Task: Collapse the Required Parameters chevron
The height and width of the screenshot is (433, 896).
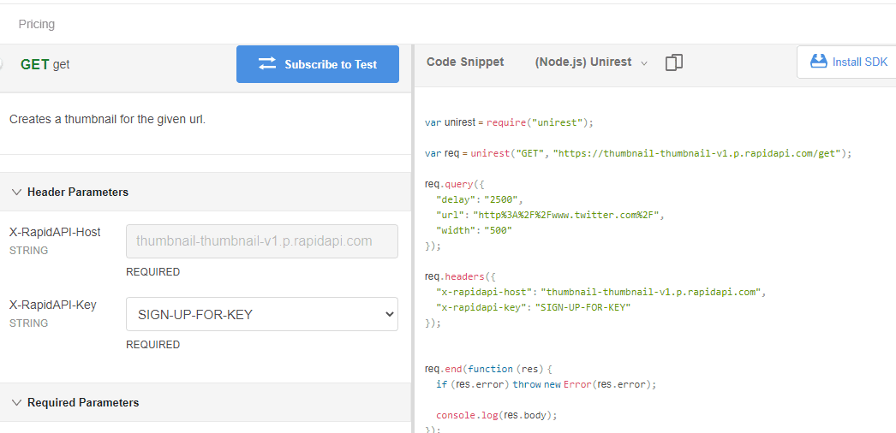Action: click(16, 402)
